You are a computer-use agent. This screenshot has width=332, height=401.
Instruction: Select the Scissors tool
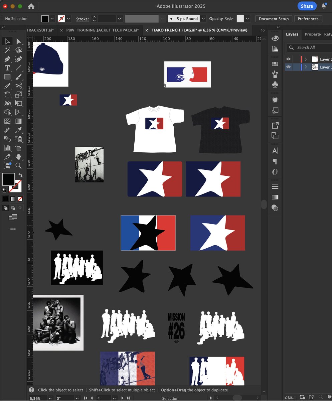19,86
